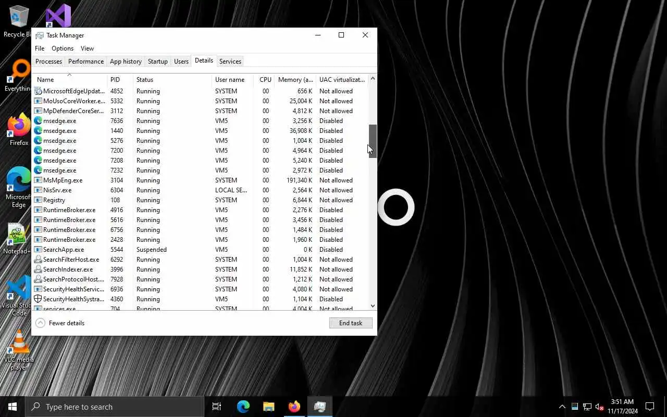The width and height of the screenshot is (667, 417).
Task: Click the muted volume tray icon
Action: [599, 407]
